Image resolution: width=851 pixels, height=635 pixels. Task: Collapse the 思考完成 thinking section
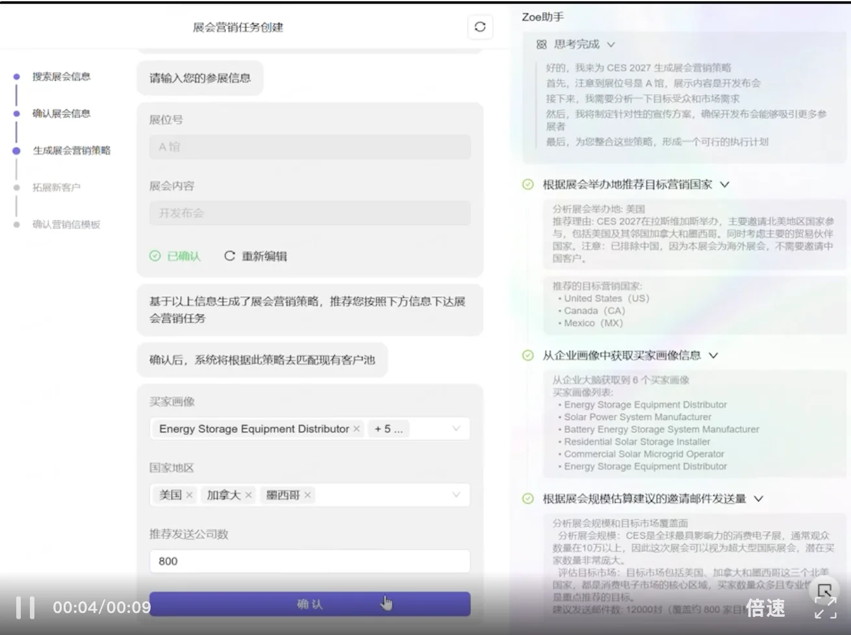point(611,44)
